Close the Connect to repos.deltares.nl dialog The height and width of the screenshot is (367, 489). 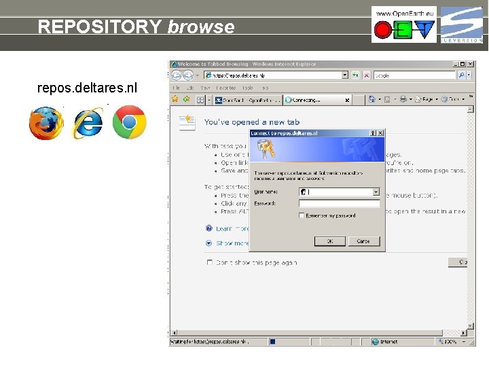click(380, 133)
